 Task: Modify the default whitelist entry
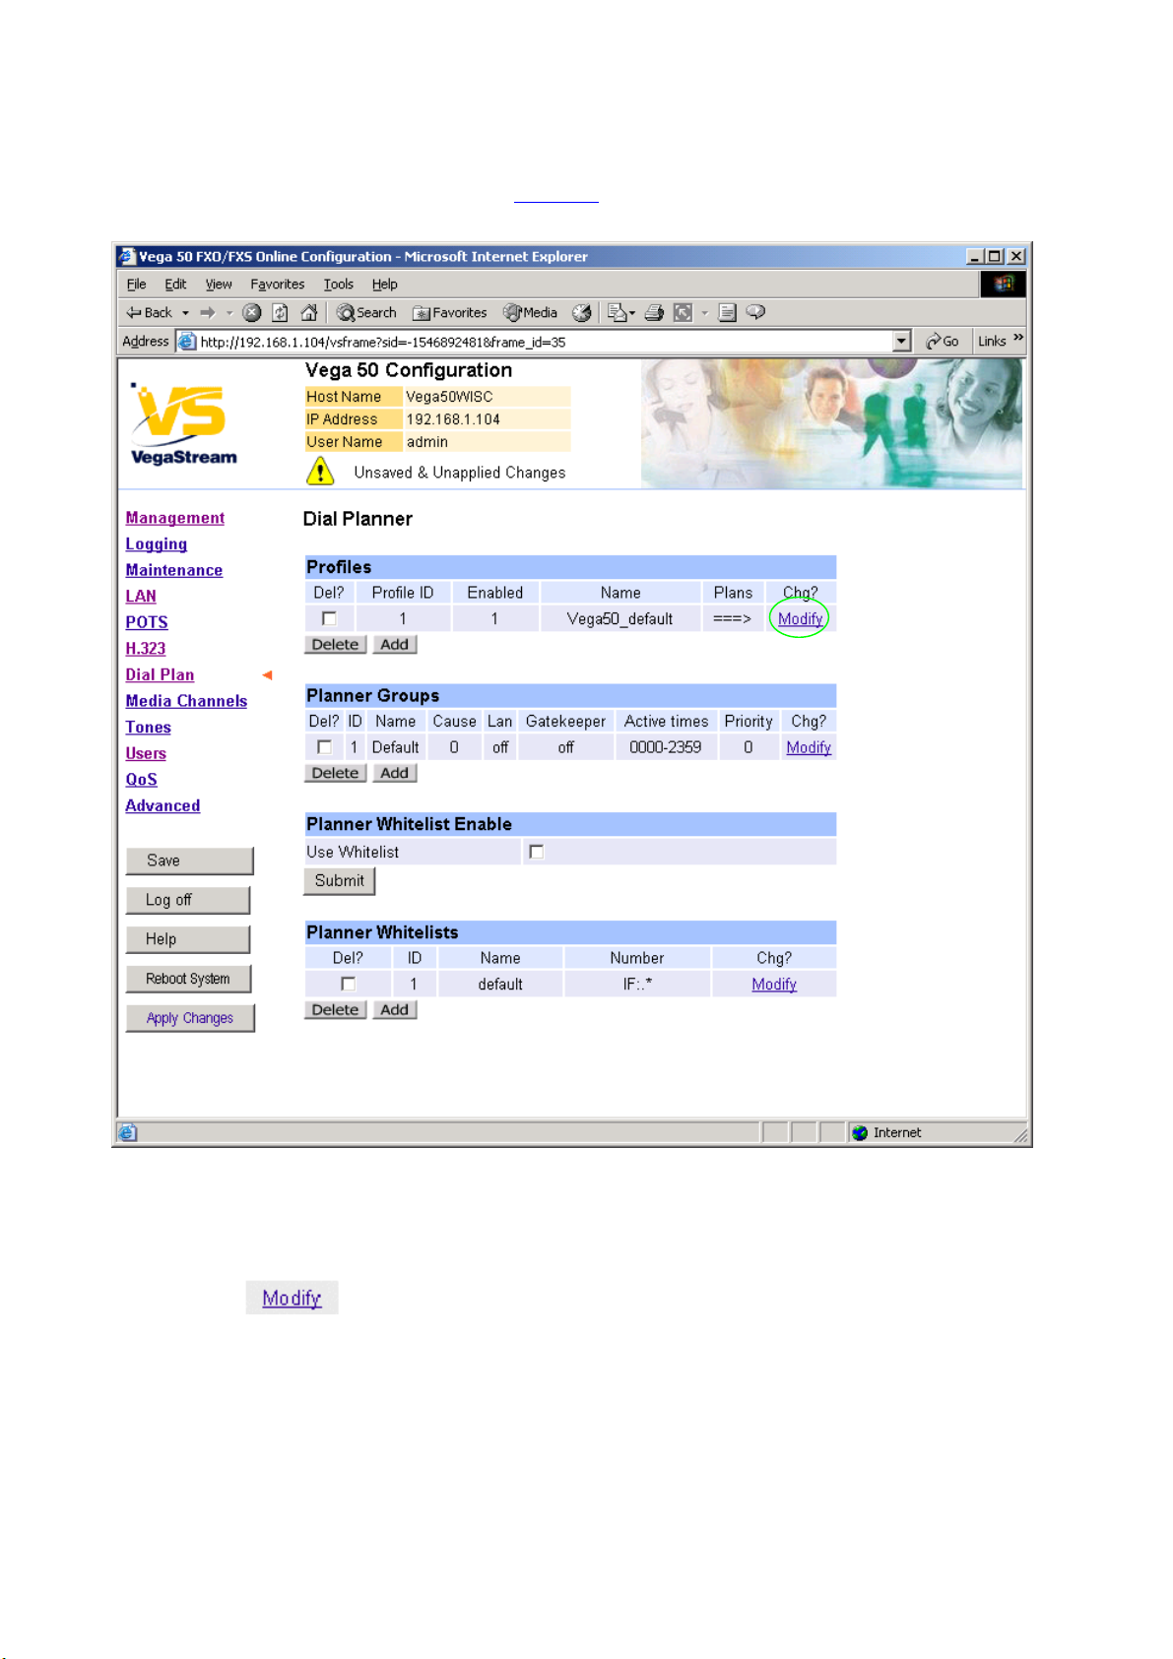click(774, 984)
